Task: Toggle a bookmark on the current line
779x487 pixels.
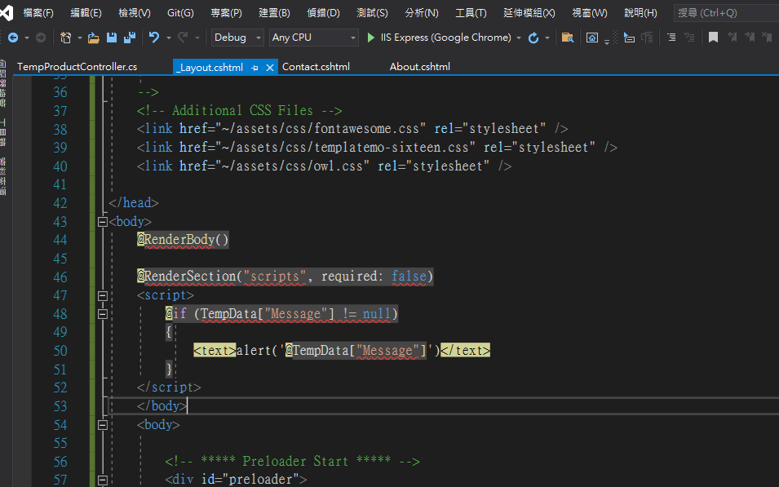Action: pyautogui.click(x=713, y=38)
